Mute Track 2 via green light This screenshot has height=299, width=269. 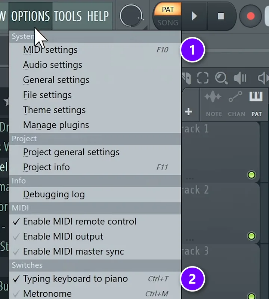251,236
